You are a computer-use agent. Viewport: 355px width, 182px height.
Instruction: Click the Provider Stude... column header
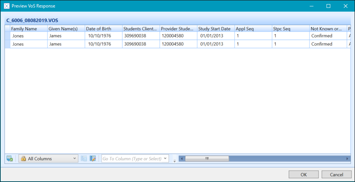[178, 29]
